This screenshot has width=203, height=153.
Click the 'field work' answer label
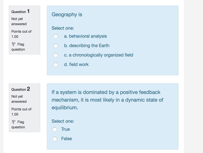click(76, 64)
